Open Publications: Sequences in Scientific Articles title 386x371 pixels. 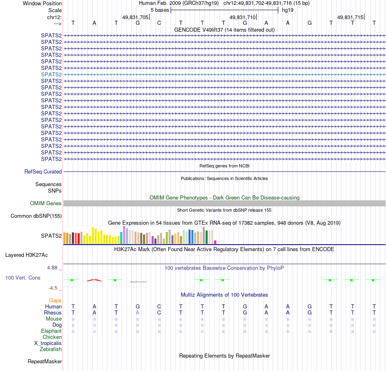[224, 178]
